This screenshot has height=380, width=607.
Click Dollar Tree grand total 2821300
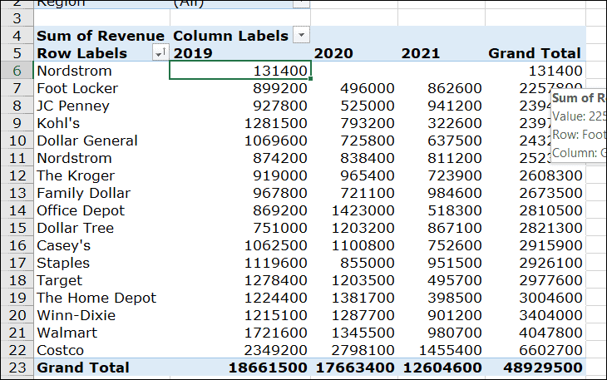550,228
